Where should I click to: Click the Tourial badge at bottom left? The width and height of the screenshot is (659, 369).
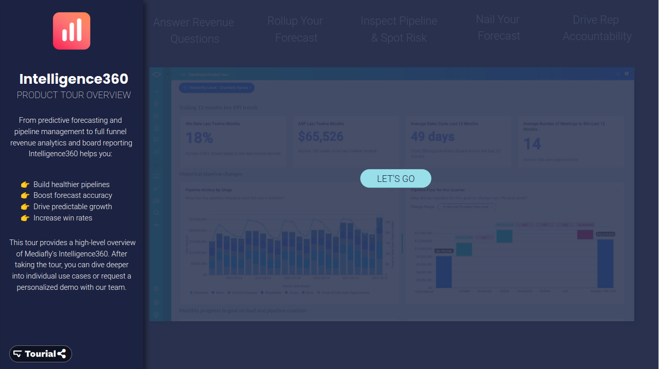click(40, 354)
